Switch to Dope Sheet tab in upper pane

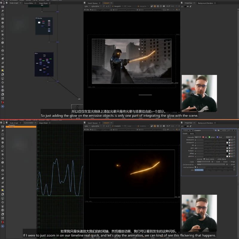43,3
